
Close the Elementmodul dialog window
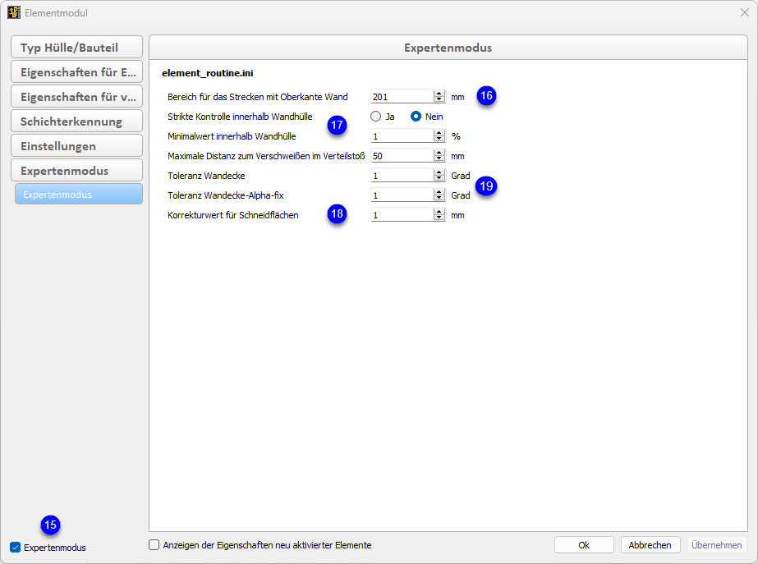pyautogui.click(x=744, y=13)
